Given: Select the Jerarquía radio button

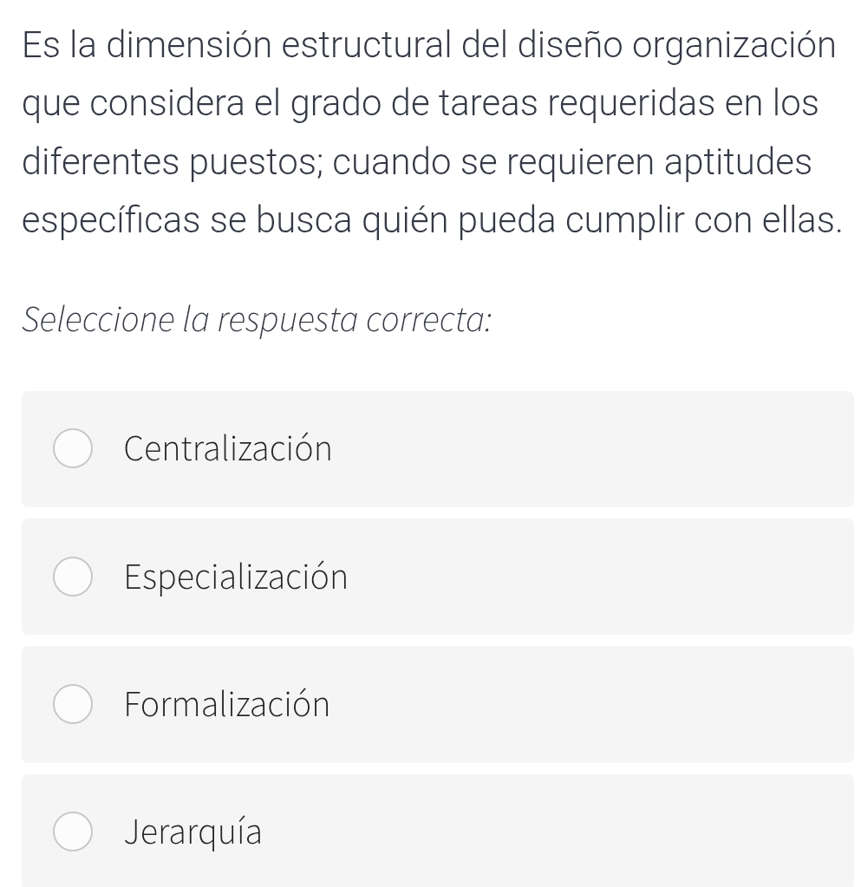Looking at the screenshot, I should [73, 832].
